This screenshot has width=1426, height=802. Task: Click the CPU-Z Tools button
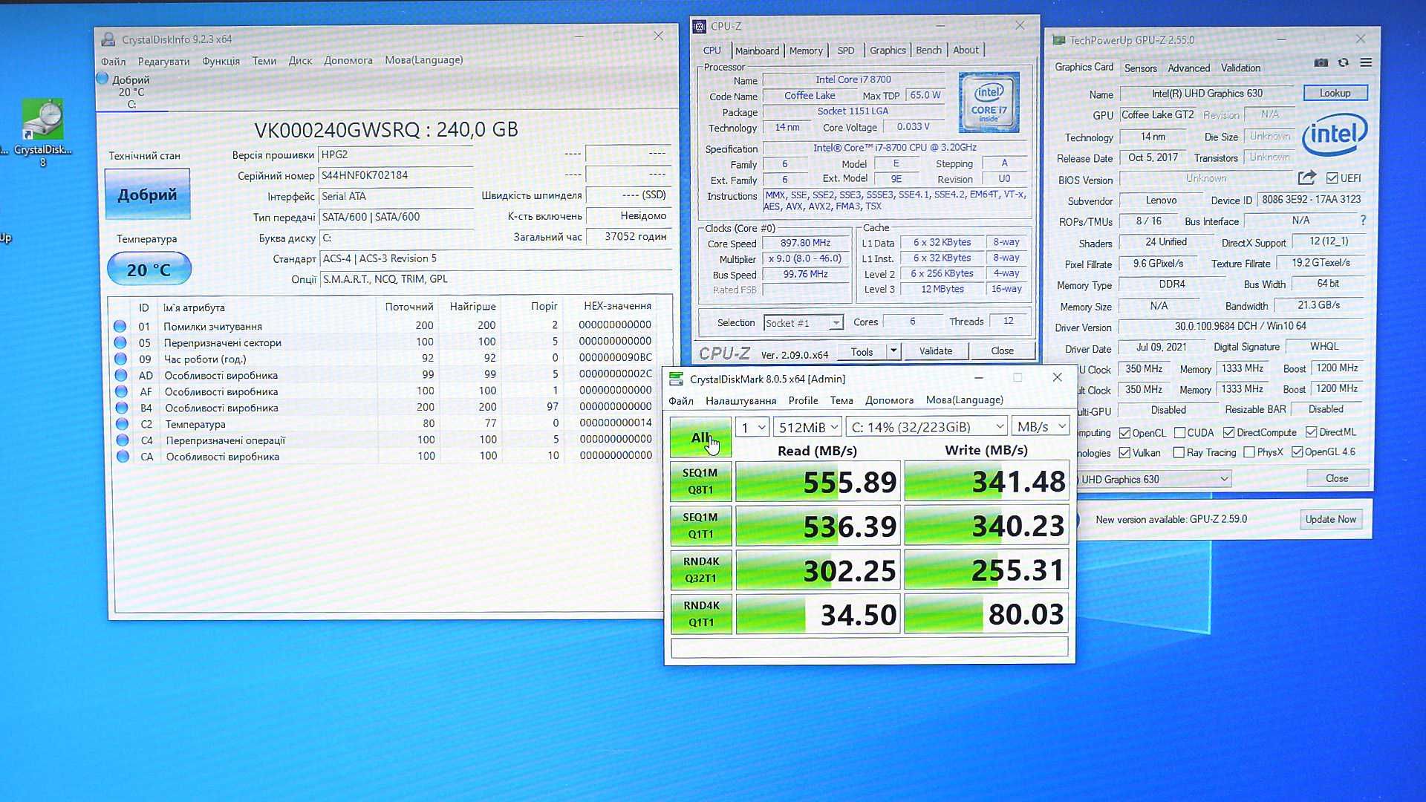click(862, 351)
